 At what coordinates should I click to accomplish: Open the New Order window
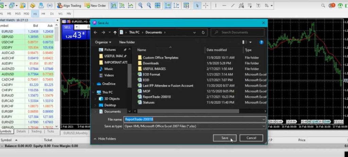(95, 5)
